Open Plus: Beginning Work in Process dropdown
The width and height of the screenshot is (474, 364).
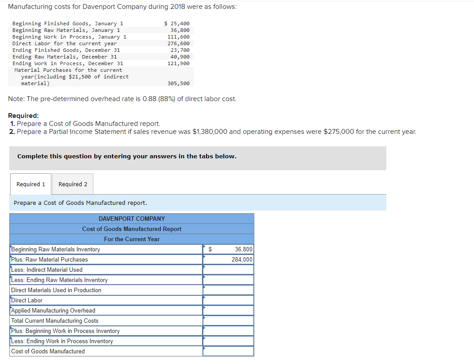[106, 331]
